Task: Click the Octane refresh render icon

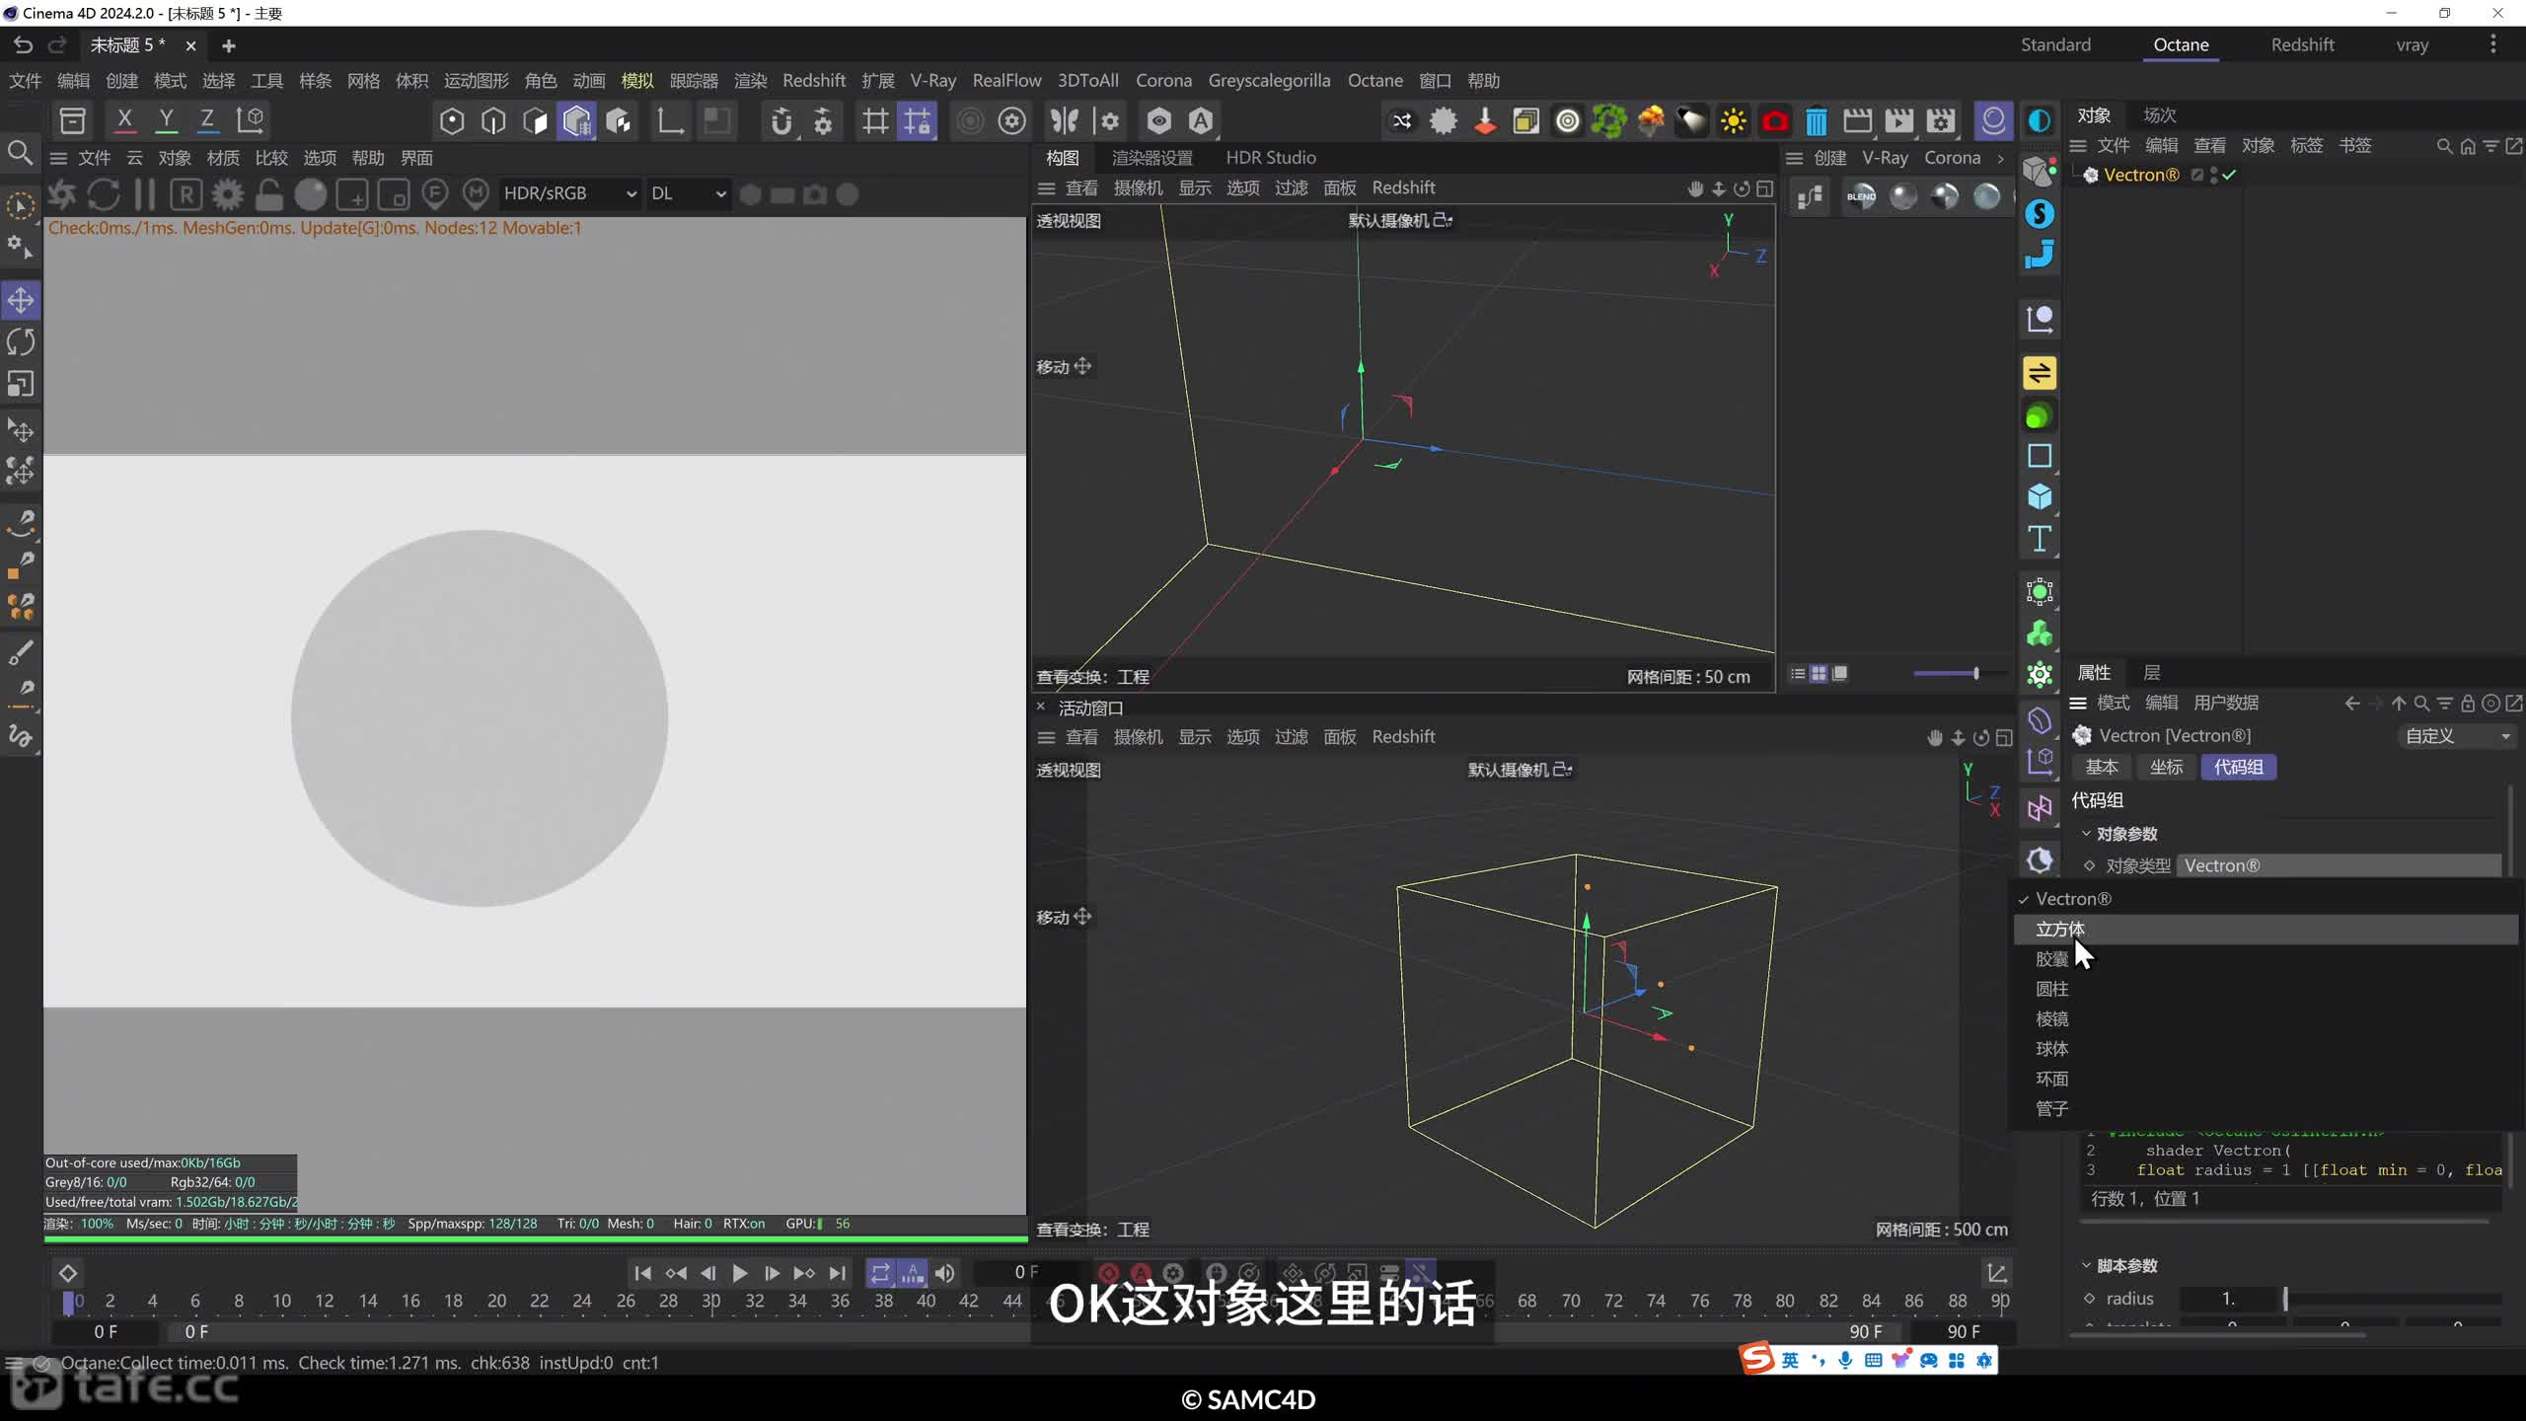Action: tap(104, 194)
